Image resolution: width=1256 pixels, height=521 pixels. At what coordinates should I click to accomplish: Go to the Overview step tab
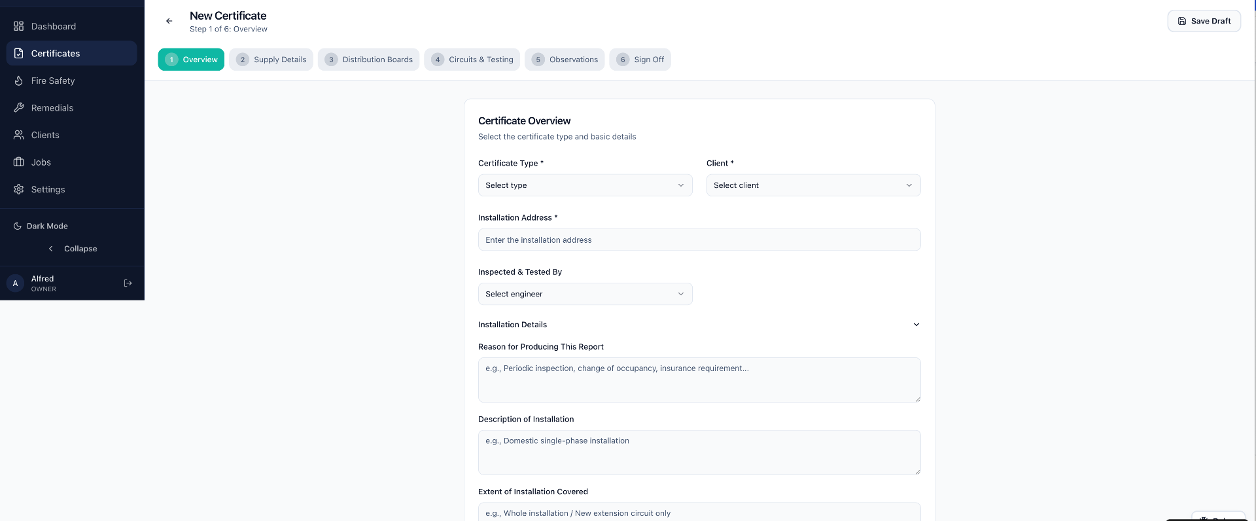pos(191,60)
